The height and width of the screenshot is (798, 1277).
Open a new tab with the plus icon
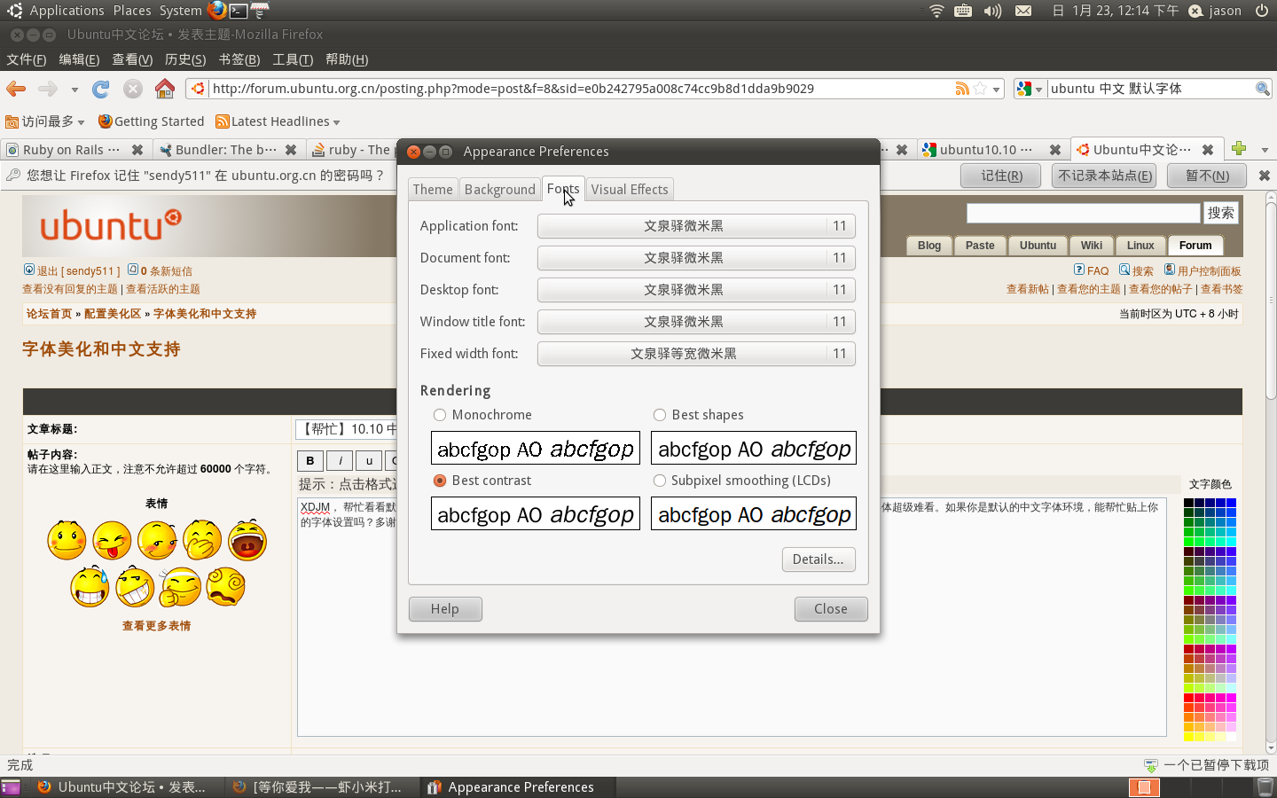coord(1239,148)
